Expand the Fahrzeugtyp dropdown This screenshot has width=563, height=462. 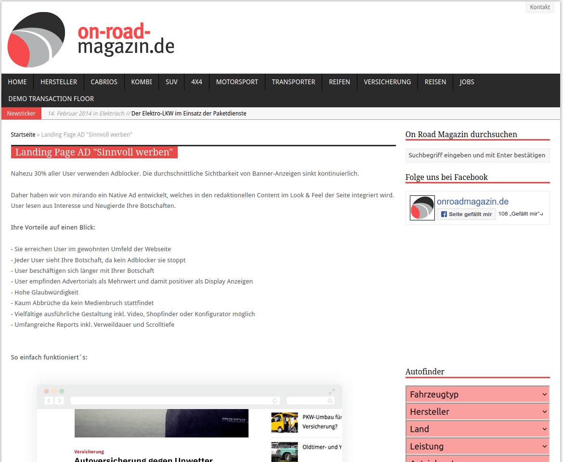click(x=477, y=395)
